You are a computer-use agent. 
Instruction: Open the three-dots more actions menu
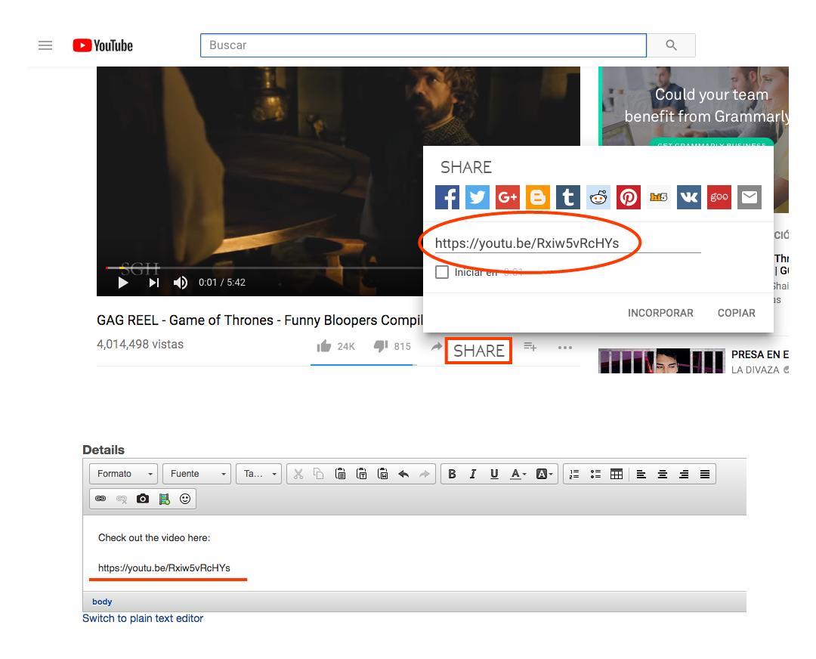564,347
